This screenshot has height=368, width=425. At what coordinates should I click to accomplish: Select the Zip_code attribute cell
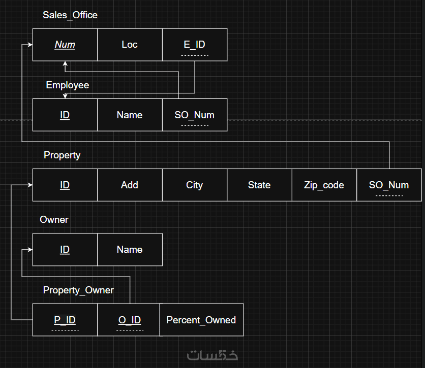pyautogui.click(x=324, y=185)
